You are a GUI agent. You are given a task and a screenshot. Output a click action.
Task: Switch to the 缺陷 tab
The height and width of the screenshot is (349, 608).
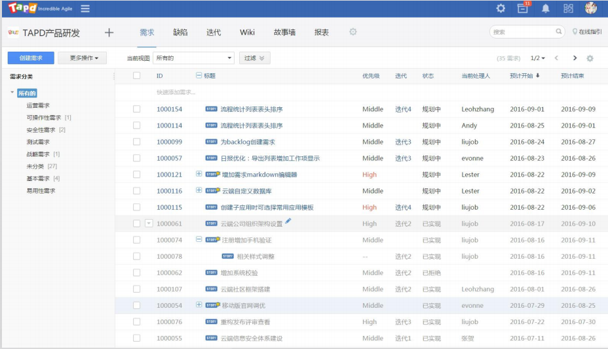180,33
